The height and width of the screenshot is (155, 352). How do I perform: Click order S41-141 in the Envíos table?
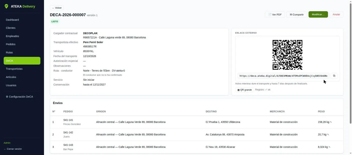[68, 120]
